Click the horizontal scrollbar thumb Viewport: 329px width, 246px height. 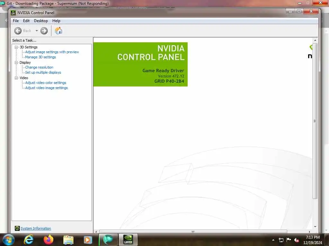[x=193, y=232]
